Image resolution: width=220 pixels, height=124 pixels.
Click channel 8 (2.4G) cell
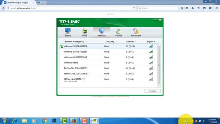[x=130, y=52]
